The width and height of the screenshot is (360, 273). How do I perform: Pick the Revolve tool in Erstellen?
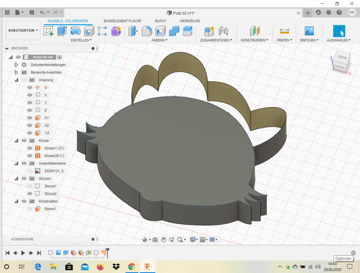pos(75,31)
